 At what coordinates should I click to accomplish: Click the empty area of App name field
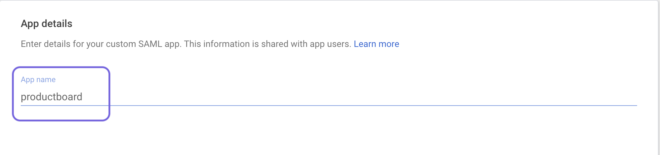tap(358, 97)
